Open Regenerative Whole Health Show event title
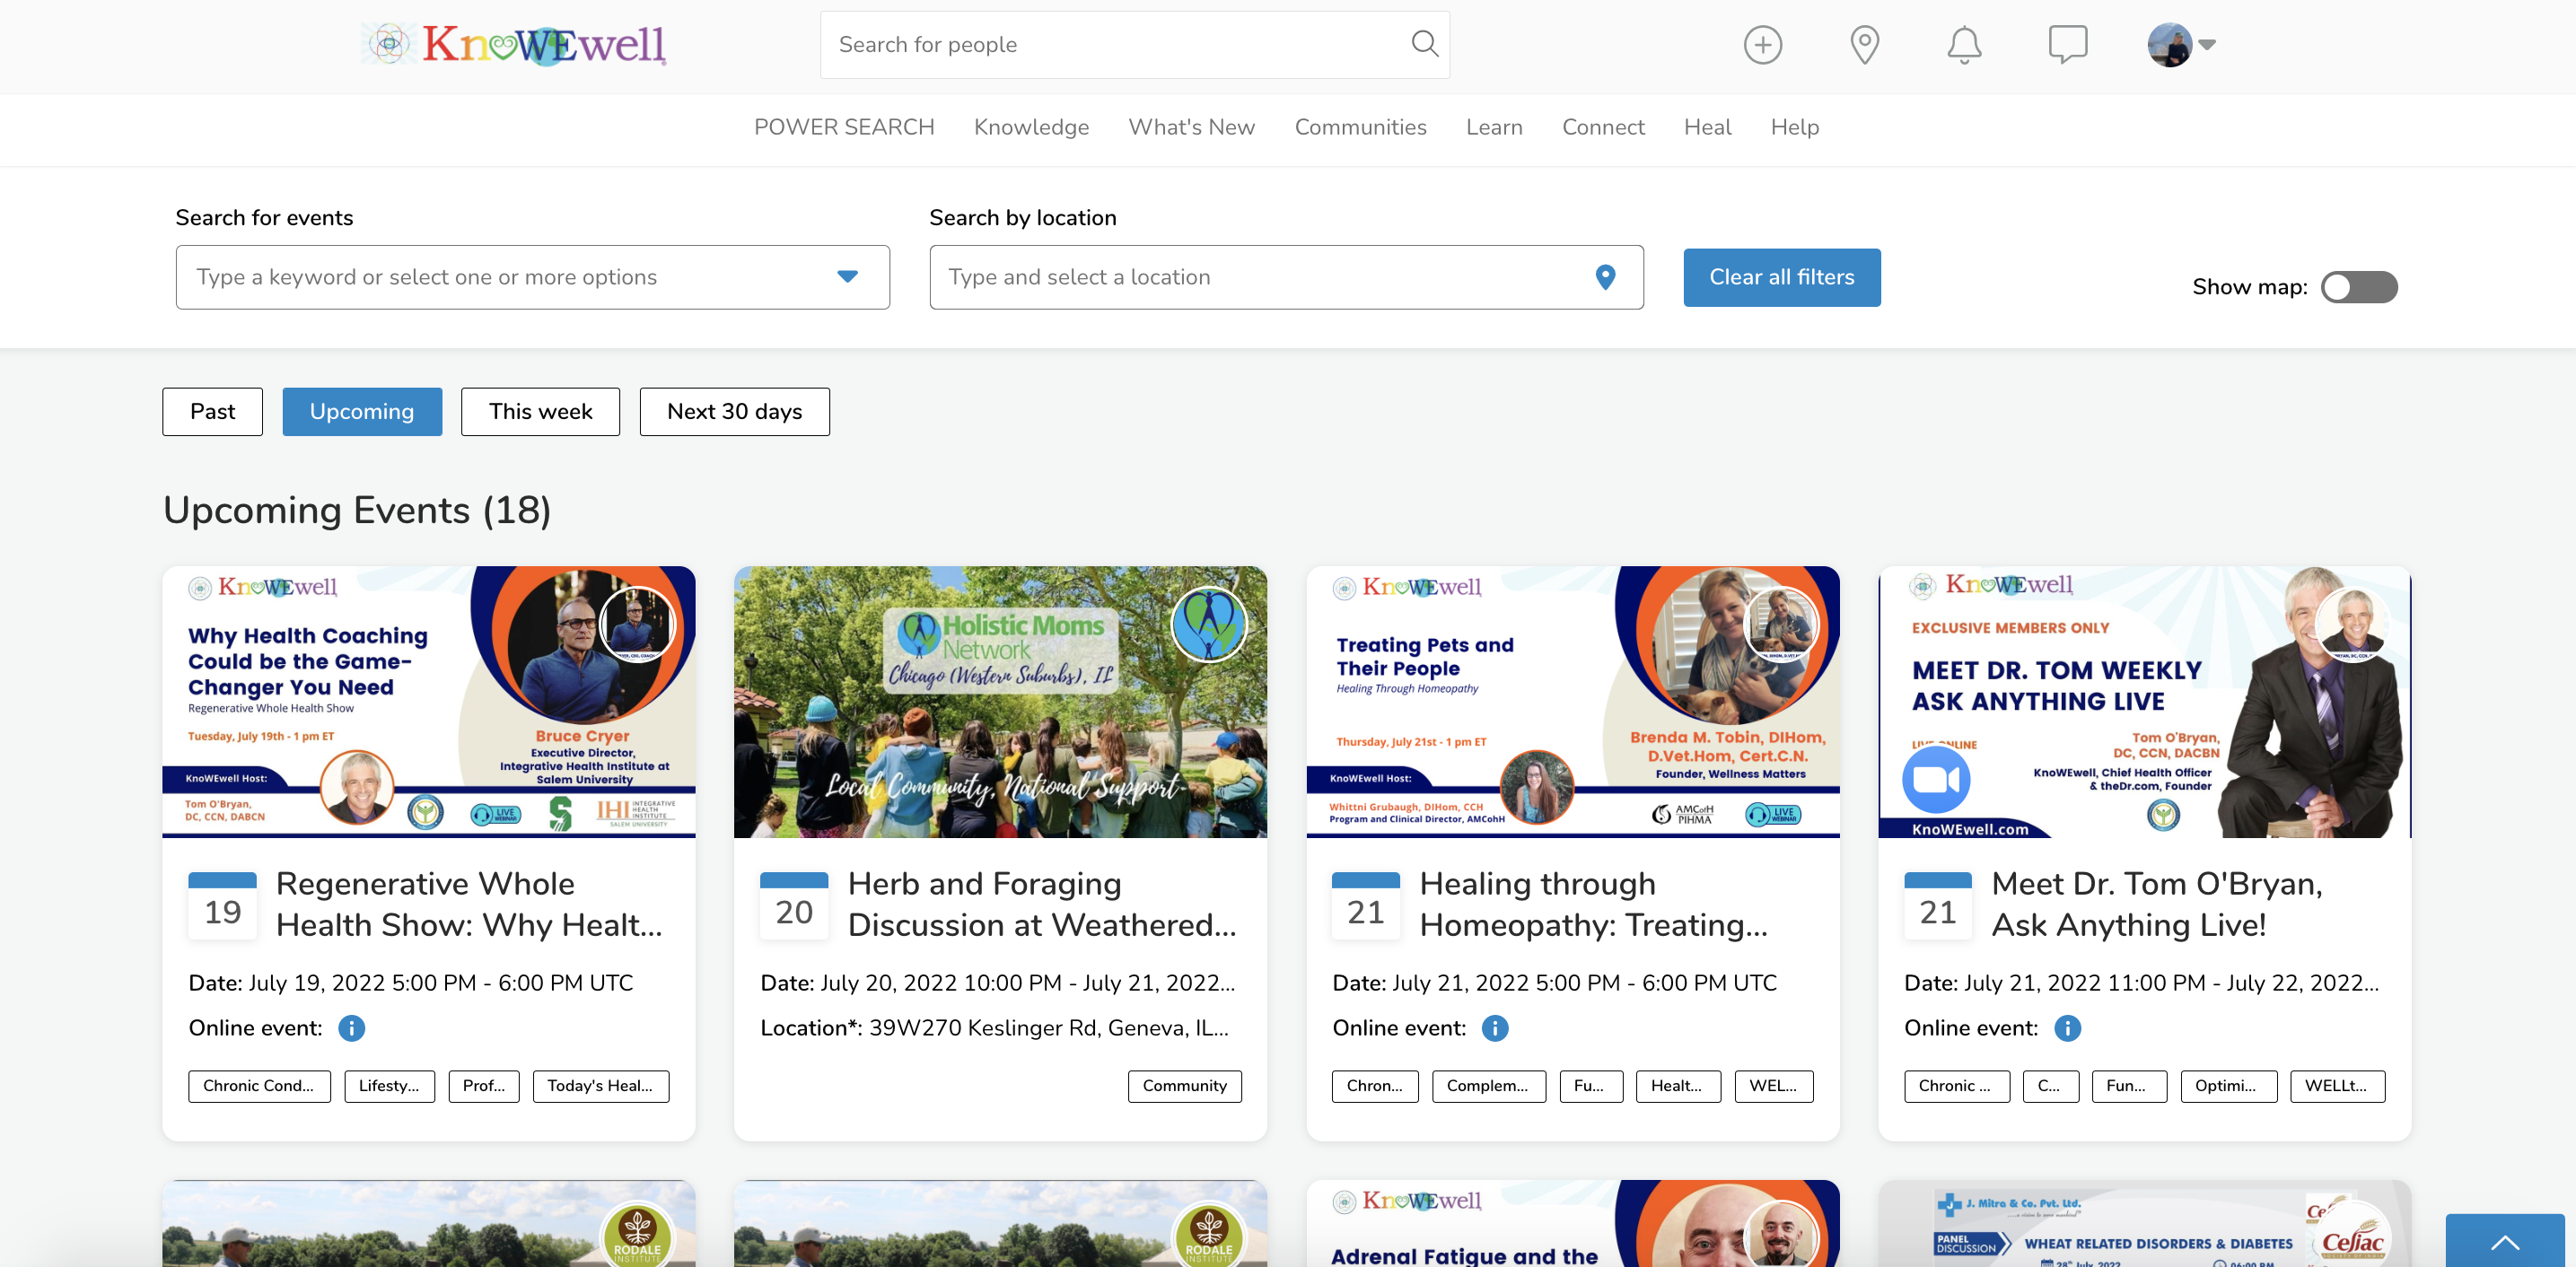Image resolution: width=2576 pixels, height=1267 pixels. (x=469, y=904)
